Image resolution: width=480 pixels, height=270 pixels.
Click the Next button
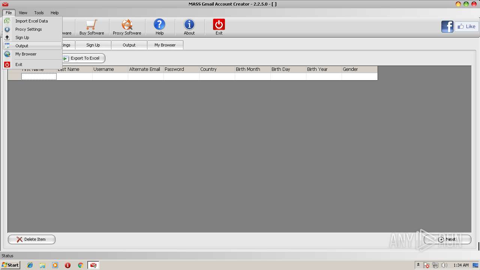[447, 239]
